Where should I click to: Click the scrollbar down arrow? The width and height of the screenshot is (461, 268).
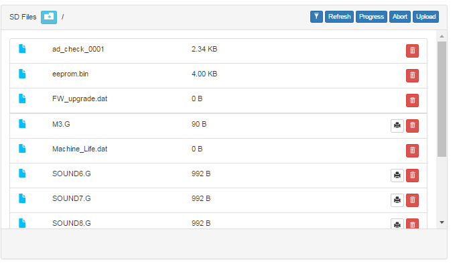[x=442, y=222]
